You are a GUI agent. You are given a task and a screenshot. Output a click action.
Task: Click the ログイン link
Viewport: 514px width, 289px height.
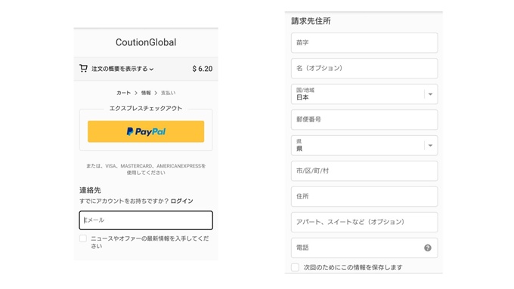click(181, 201)
